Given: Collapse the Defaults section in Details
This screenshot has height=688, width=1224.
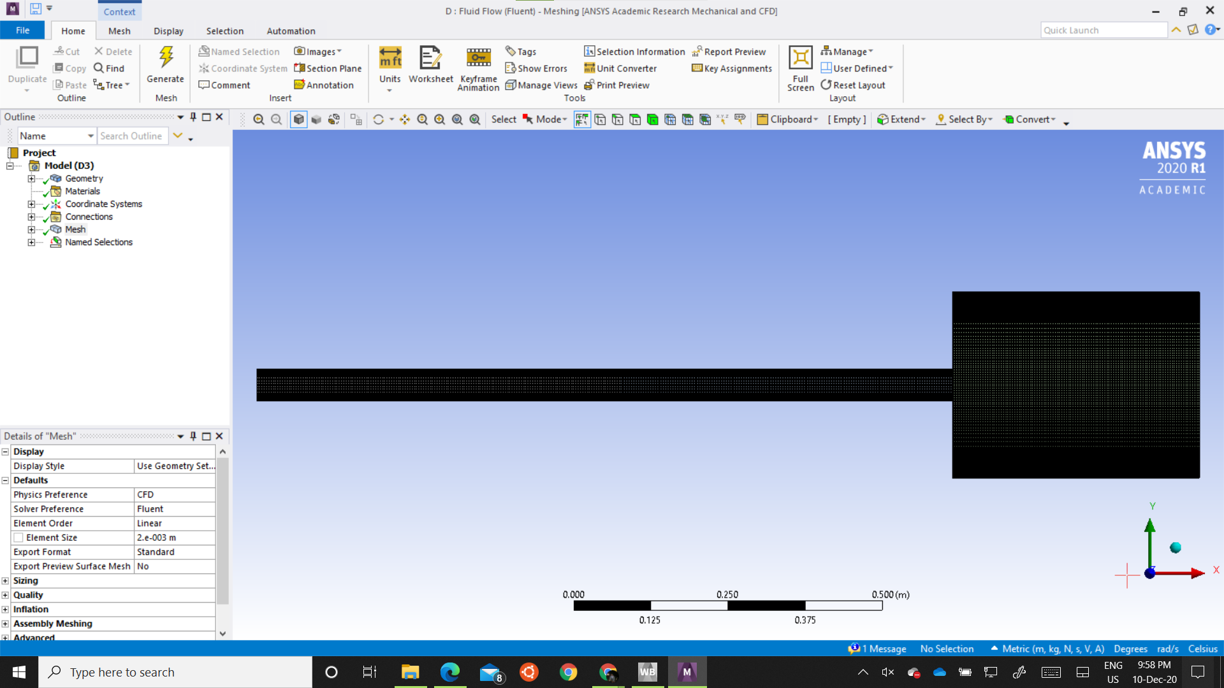Looking at the screenshot, I should [5, 480].
